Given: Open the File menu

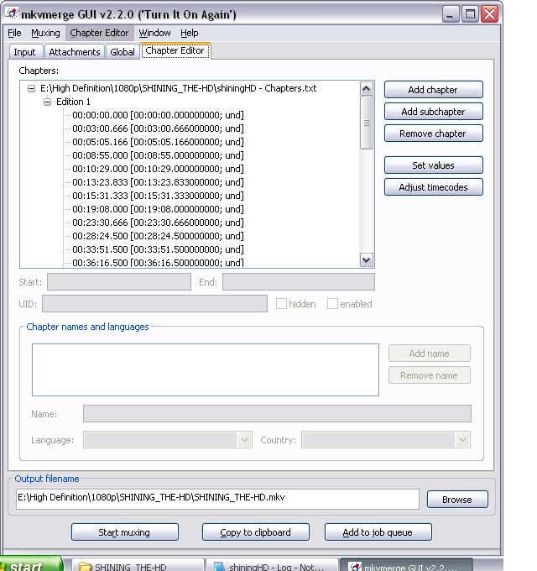Looking at the screenshot, I should tap(14, 33).
